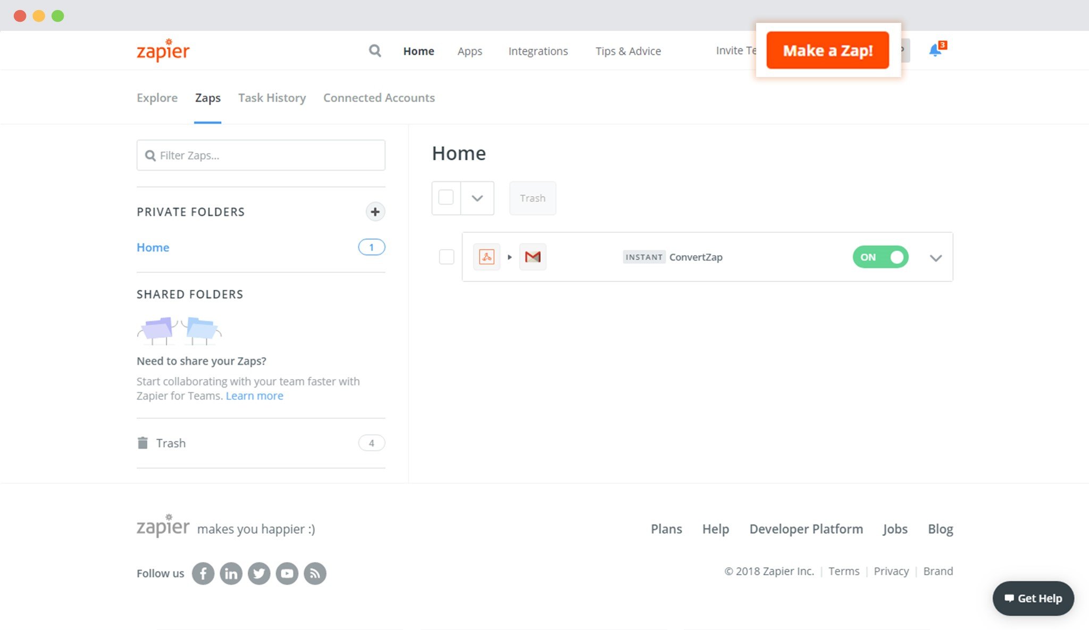1089x630 pixels.
Task: Open Integrations in top navigation
Action: pos(538,51)
